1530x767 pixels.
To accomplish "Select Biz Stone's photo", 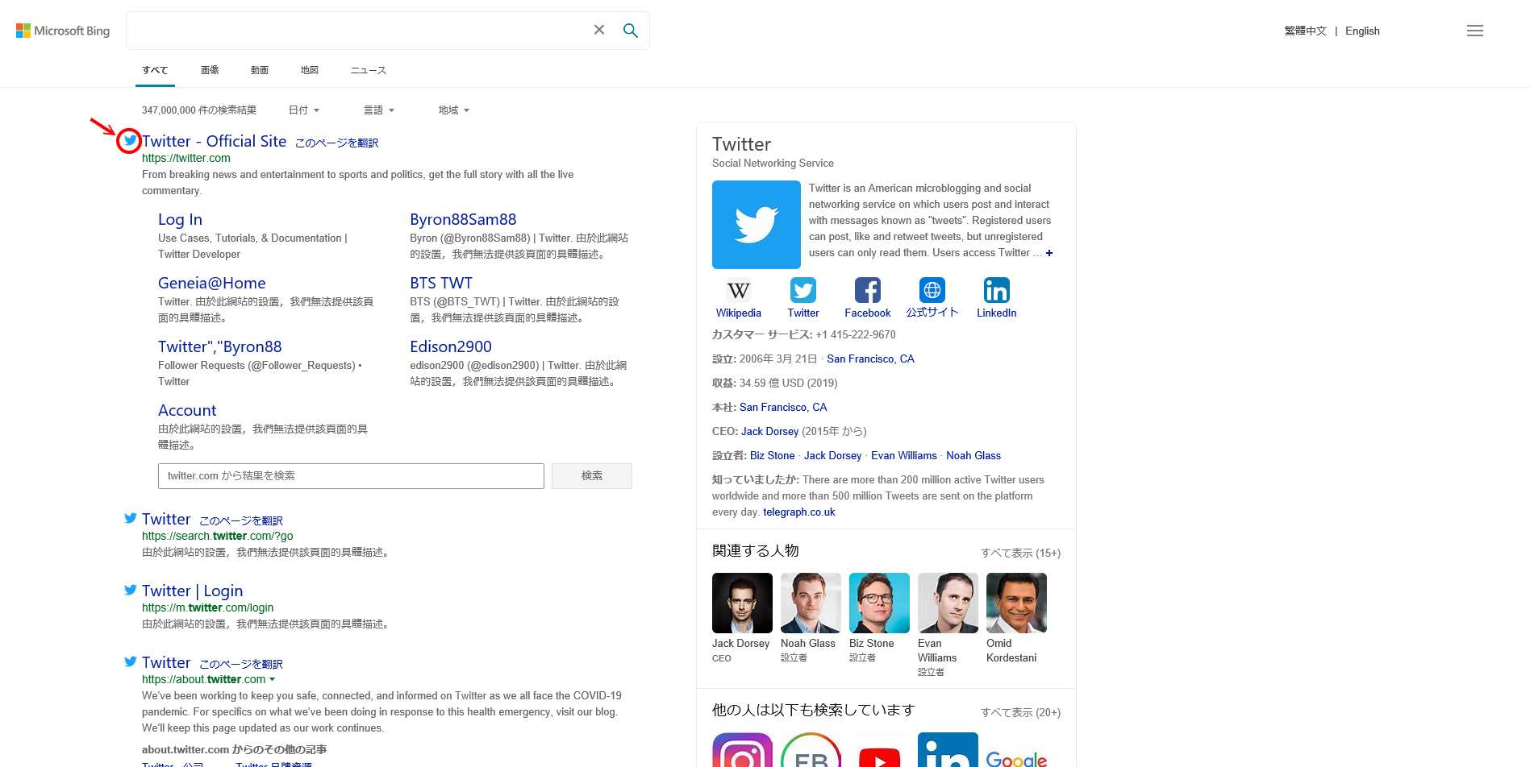I will (x=879, y=603).
